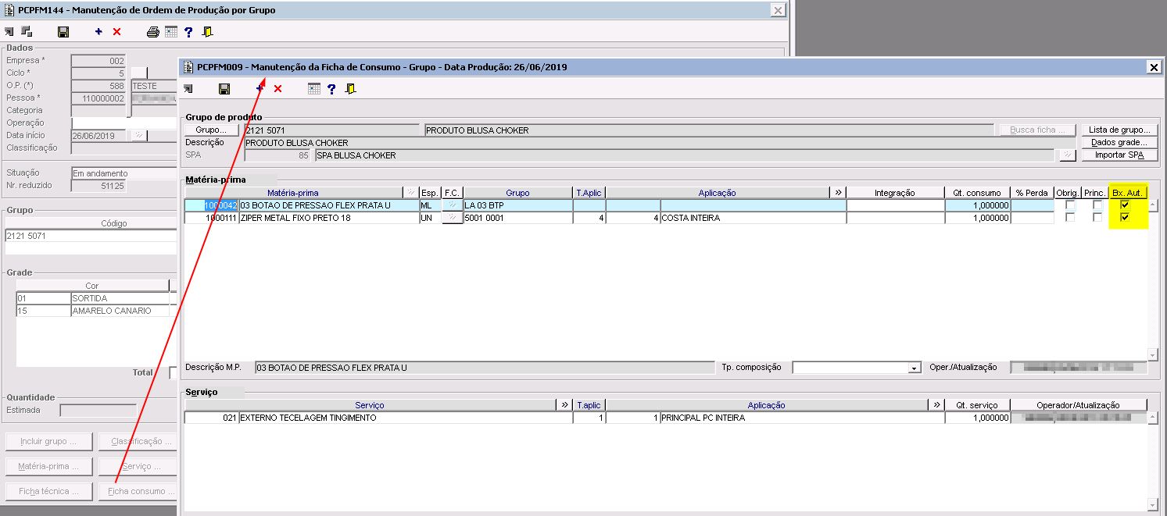
Task: Click the yellow exit door icon in PCPFM144 toolbar
Action: tap(207, 32)
